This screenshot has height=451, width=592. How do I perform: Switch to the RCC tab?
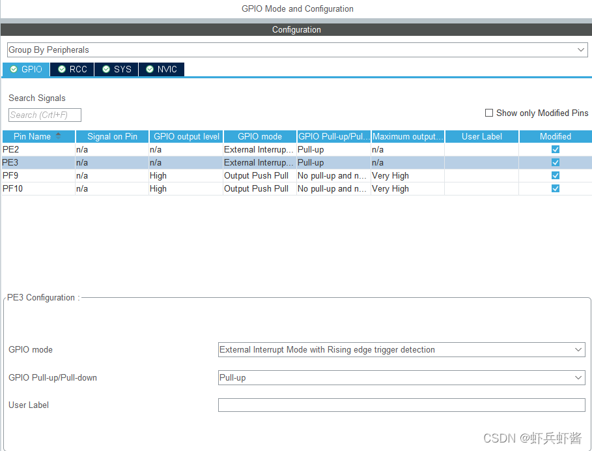(x=72, y=69)
